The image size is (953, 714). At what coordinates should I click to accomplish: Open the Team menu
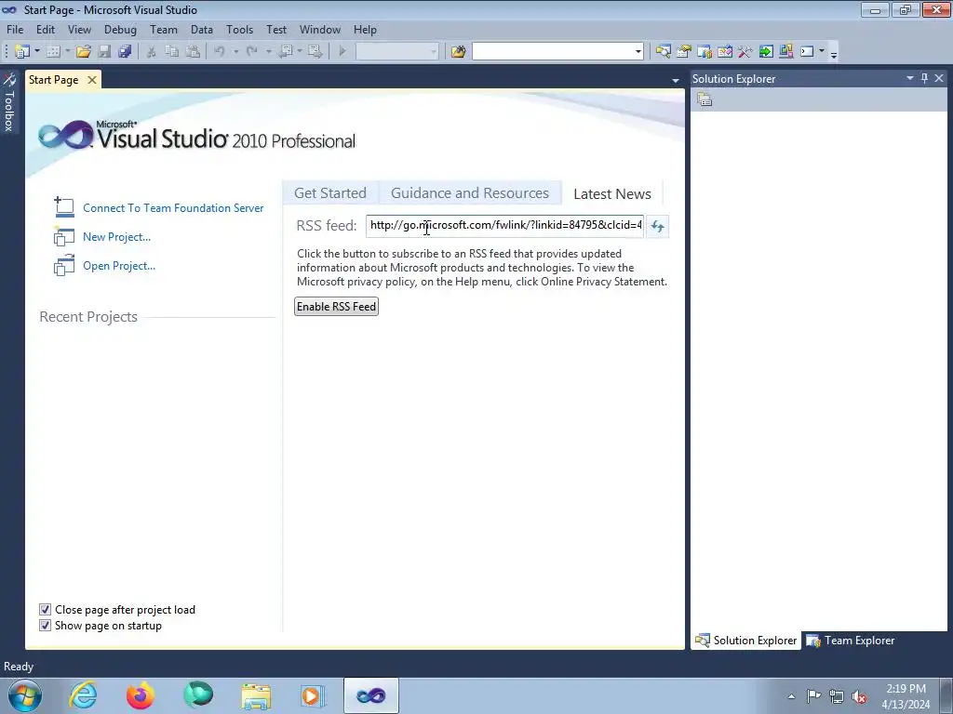pyautogui.click(x=164, y=30)
